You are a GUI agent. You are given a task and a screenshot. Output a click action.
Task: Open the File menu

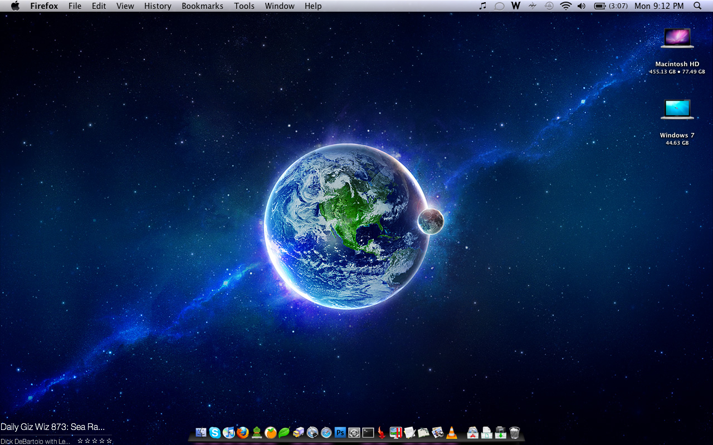click(75, 6)
